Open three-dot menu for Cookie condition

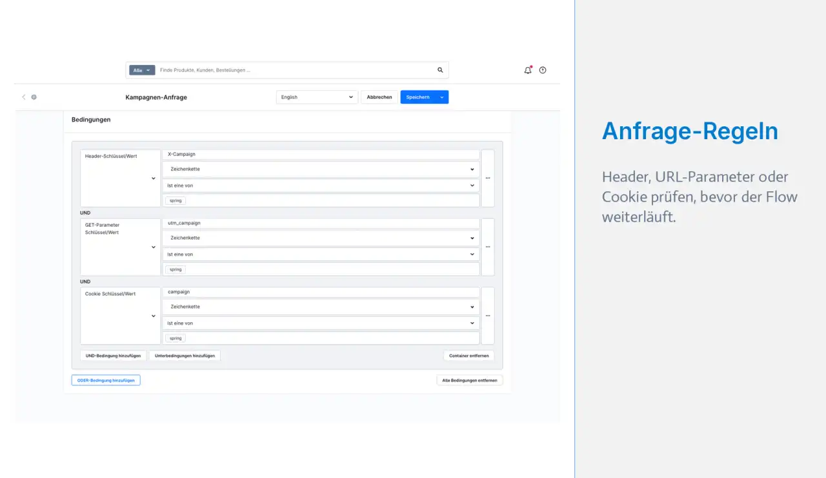coord(488,316)
